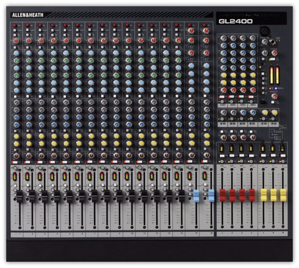
Task: Click the MTX 4 label strip
Action: (x=253, y=105)
